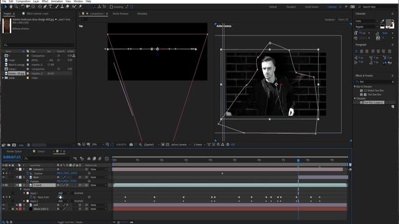Click the Black Solid layer red label color
This screenshot has height=224, width=399.
20,209
